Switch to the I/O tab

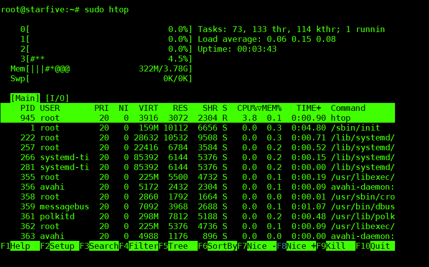(x=57, y=98)
